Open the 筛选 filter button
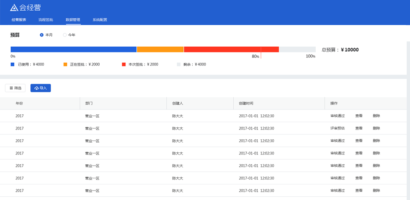Image resolution: width=410 pixels, height=200 pixels. click(x=15, y=88)
